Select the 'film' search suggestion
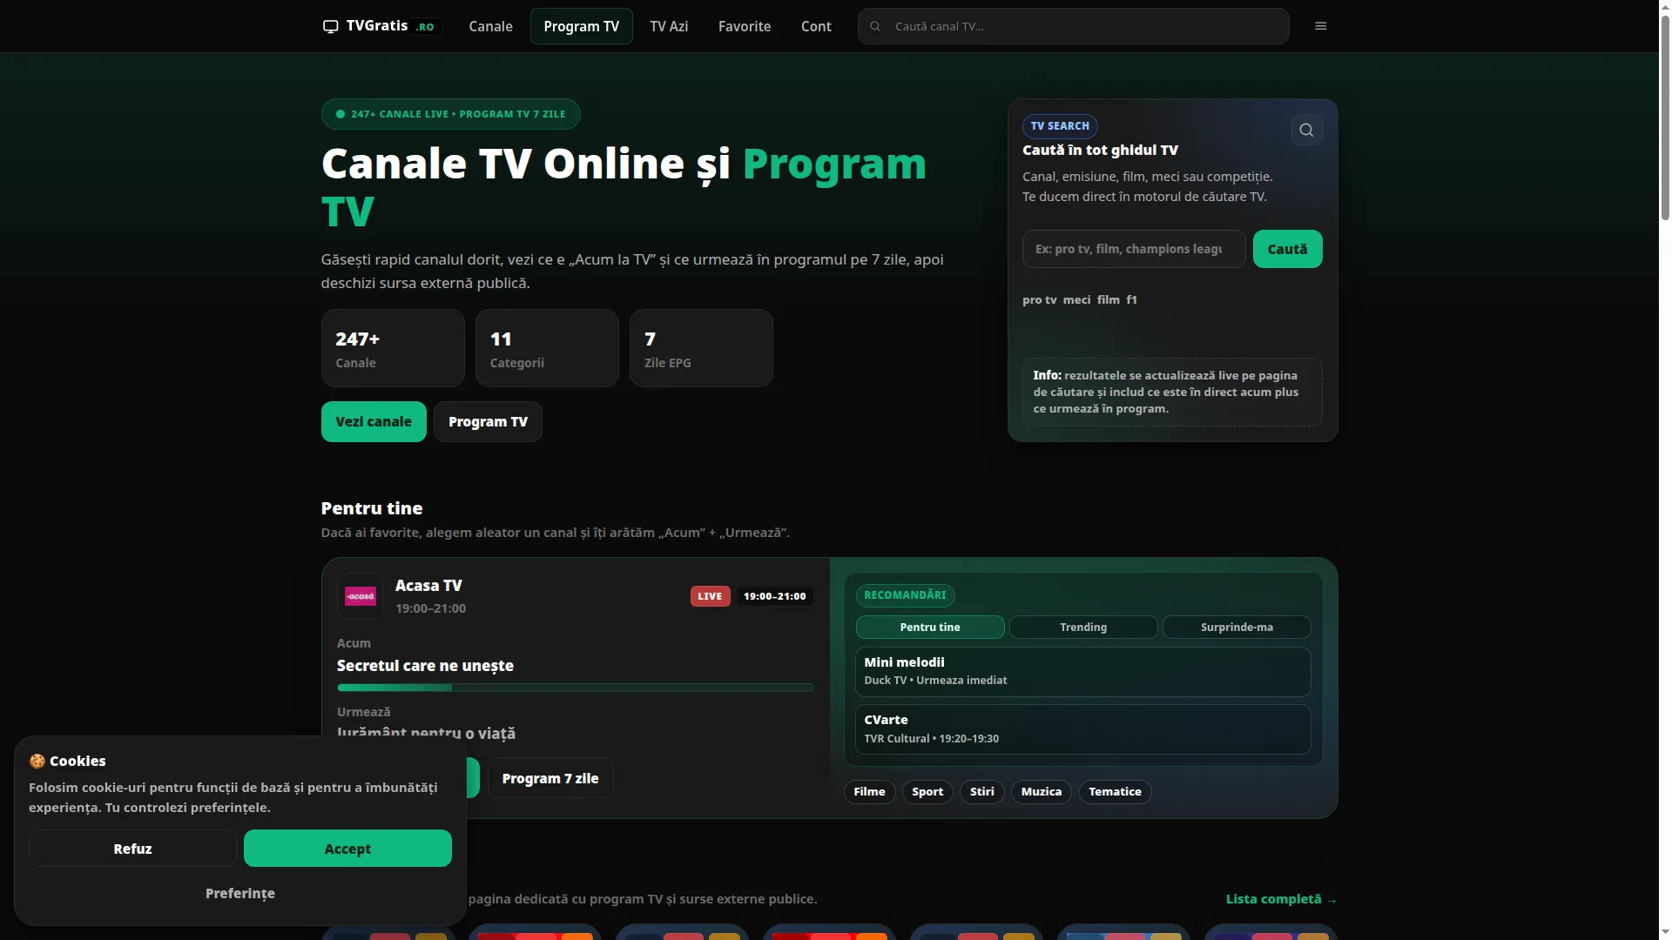This screenshot has width=1672, height=940. pyautogui.click(x=1109, y=299)
